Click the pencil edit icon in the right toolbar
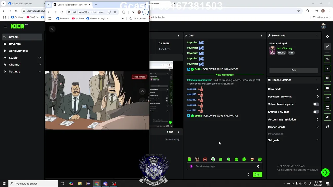This screenshot has height=187, width=333. (327, 46)
